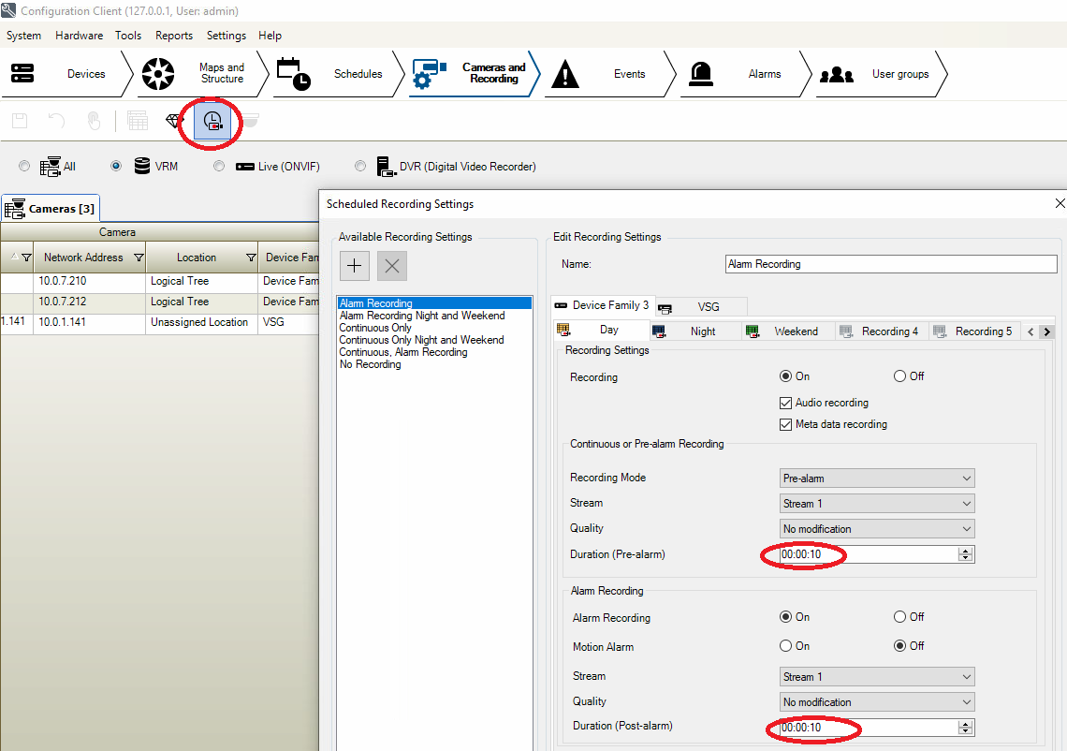
Task: Add a new recording setting with plus
Action: [354, 266]
